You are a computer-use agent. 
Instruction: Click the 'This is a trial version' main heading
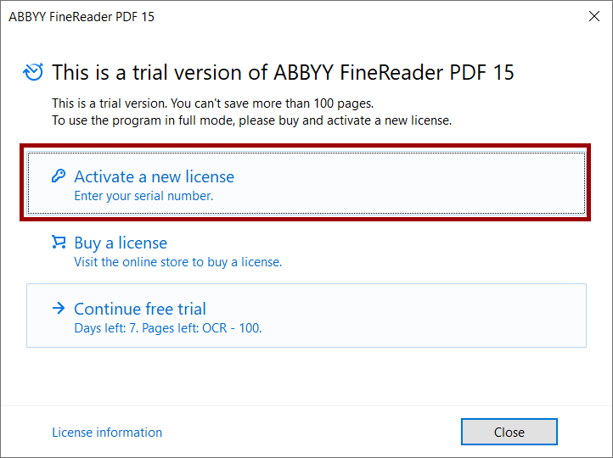[x=283, y=72]
